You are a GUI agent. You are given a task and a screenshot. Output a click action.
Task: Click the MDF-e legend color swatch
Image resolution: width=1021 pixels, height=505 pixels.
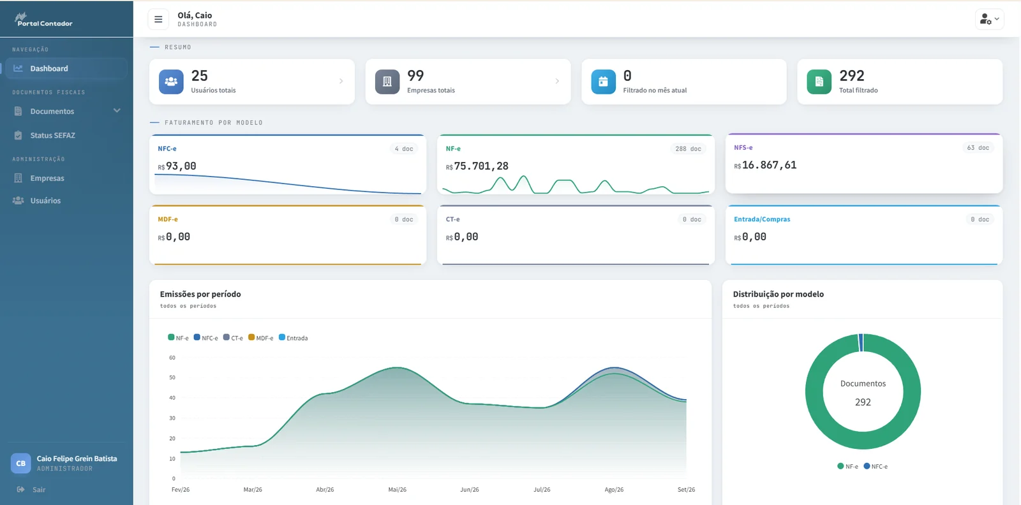251,337
